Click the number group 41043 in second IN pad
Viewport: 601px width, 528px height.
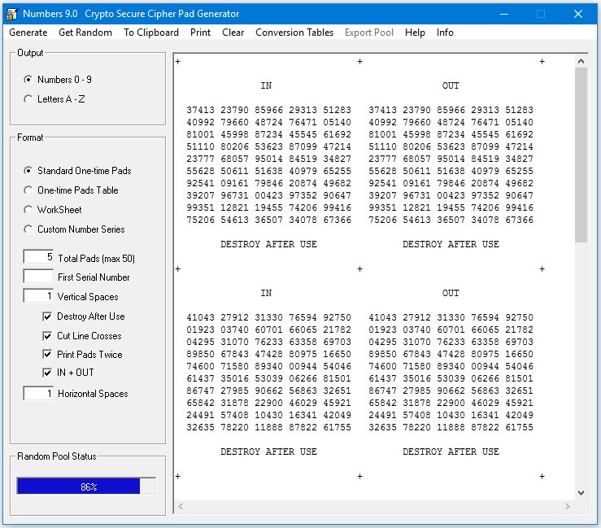tap(200, 317)
